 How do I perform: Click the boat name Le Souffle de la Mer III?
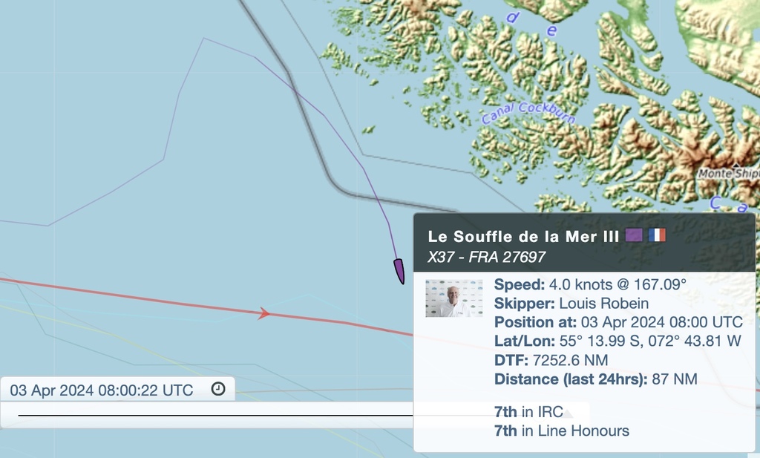tap(523, 237)
